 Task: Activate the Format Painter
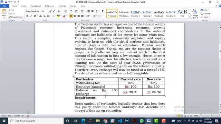point(16,17)
